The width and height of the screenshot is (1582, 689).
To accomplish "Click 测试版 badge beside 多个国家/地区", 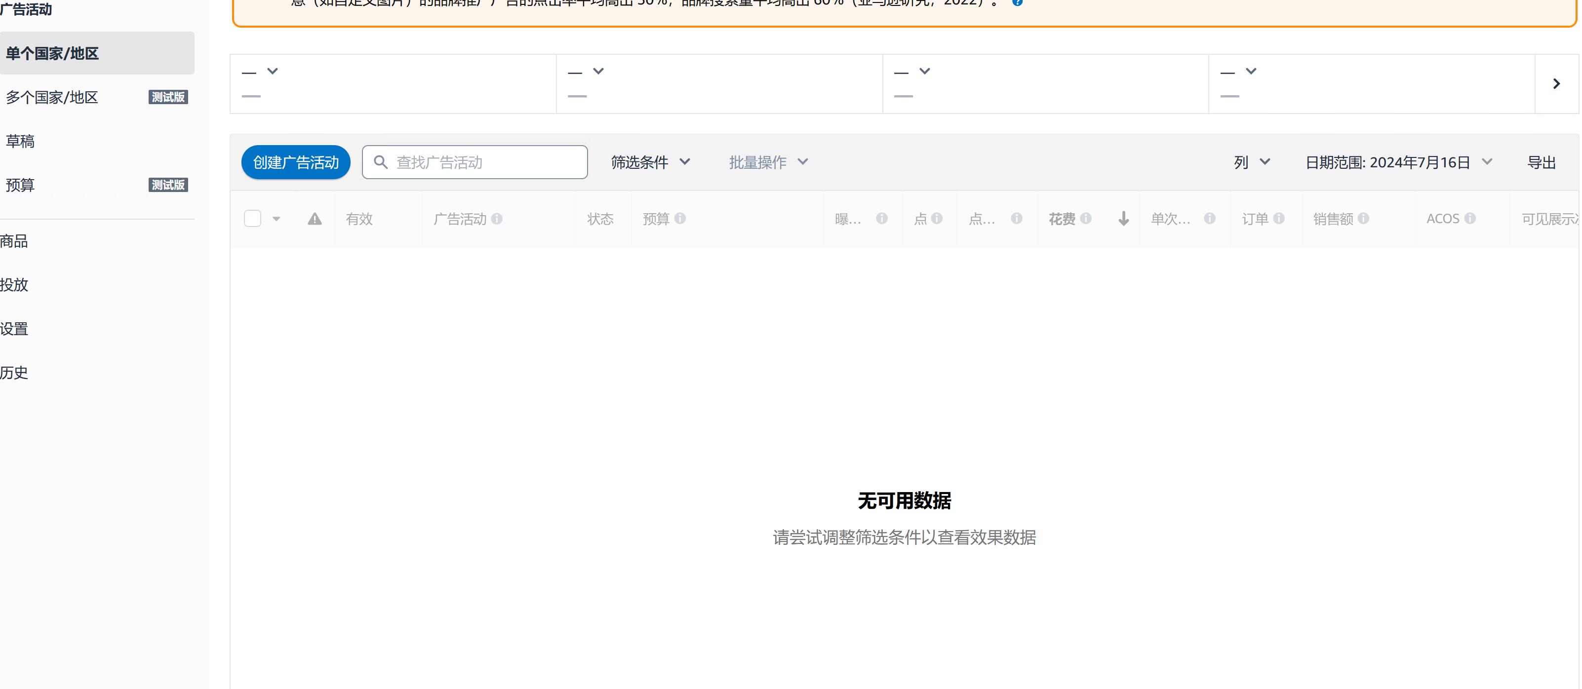I will (x=168, y=97).
